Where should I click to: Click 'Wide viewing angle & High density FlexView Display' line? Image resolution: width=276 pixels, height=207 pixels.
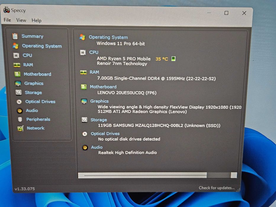170,107
